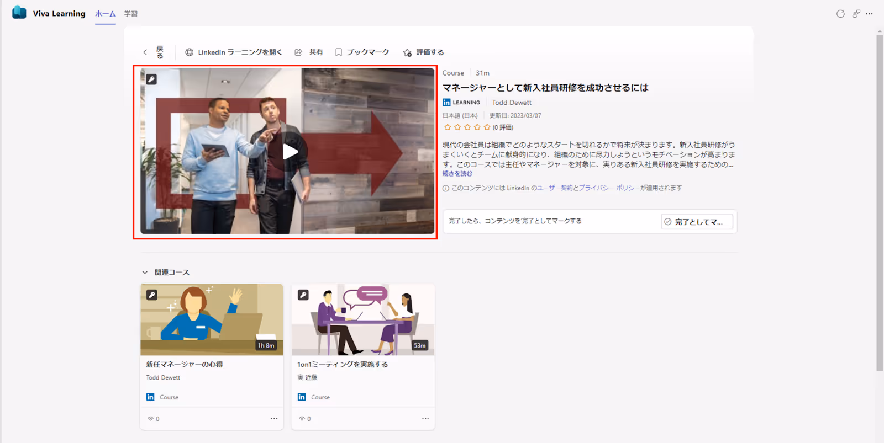Click the LinkedIn icon on 新任マネージャー card
This screenshot has height=443, width=884.
[150, 397]
